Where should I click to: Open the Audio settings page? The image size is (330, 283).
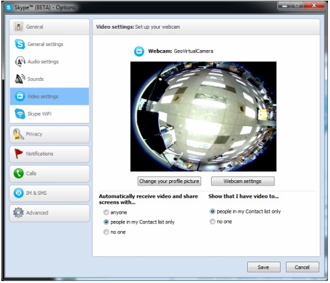coord(49,61)
